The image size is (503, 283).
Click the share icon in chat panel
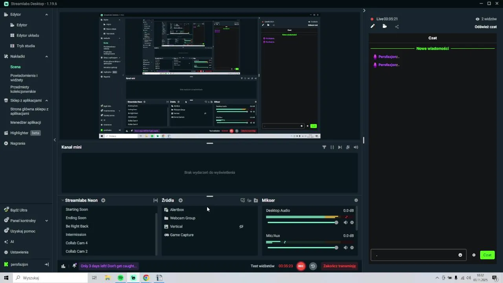pyautogui.click(x=397, y=27)
